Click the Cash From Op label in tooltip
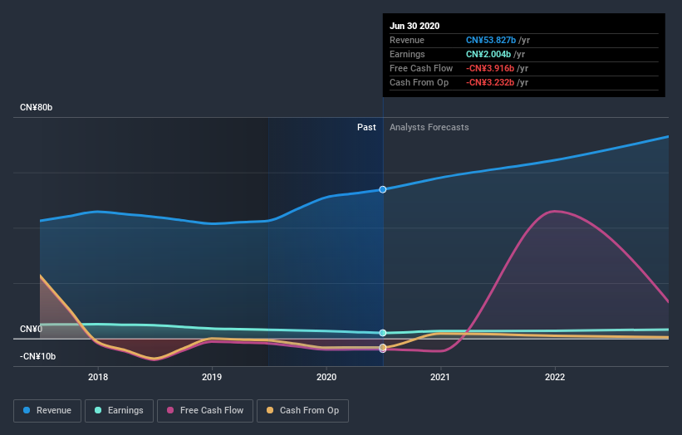The height and width of the screenshot is (435, 682). click(x=419, y=82)
